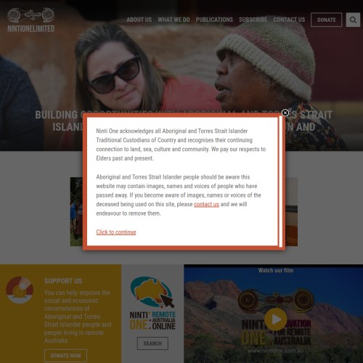Click the Search button under Remote Australia Online

[x=152, y=343]
